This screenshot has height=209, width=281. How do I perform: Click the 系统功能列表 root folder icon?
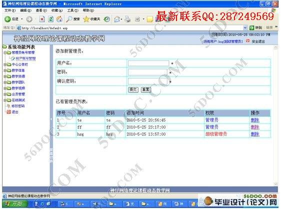click(x=4, y=47)
